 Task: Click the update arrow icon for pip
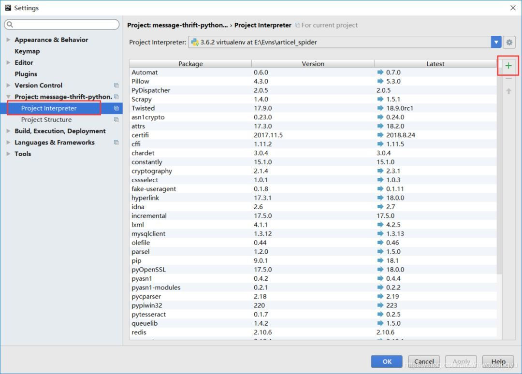pos(380,260)
